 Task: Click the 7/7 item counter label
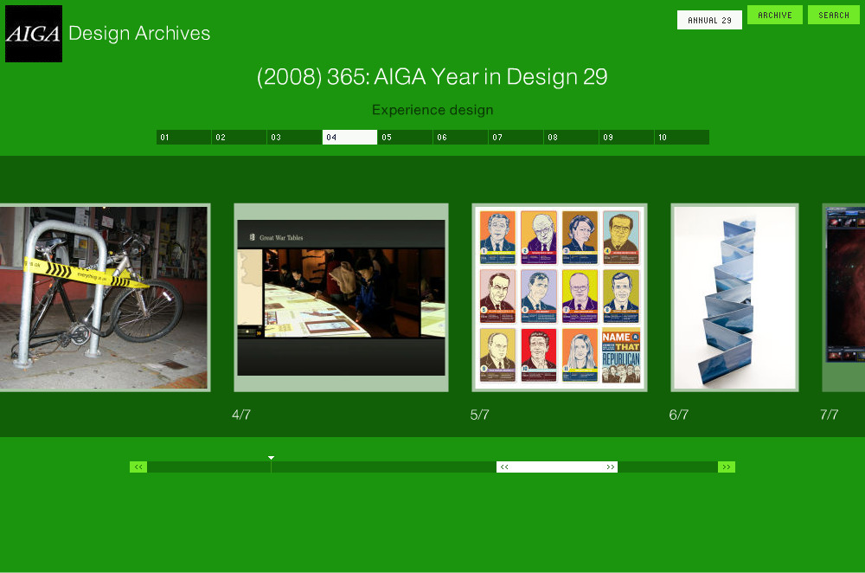[830, 415]
